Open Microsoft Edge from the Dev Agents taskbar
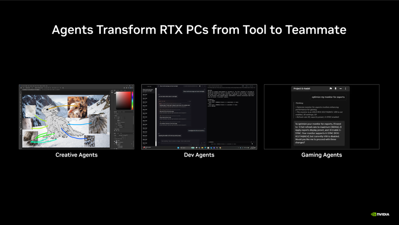 coord(205,148)
